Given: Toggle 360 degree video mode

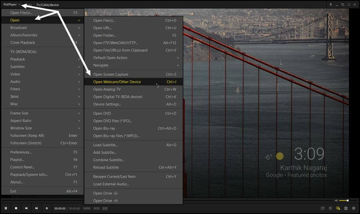Looking at the screenshot, I should 323,208.
